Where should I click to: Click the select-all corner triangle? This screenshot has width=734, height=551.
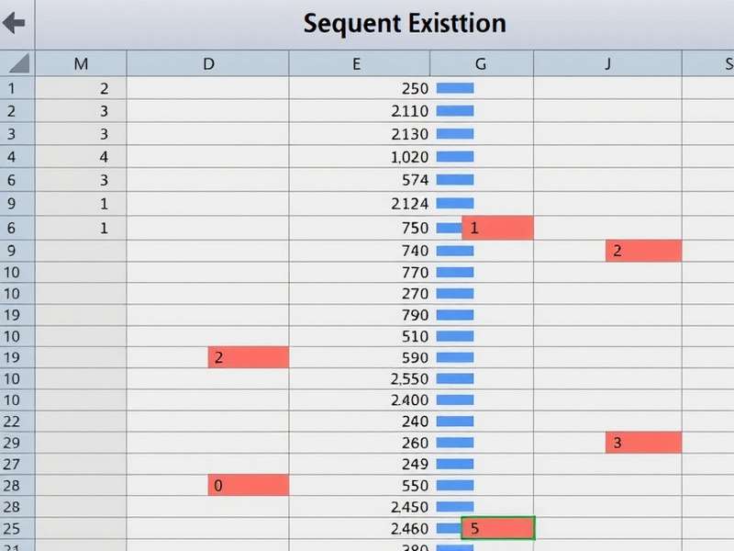tap(17, 64)
